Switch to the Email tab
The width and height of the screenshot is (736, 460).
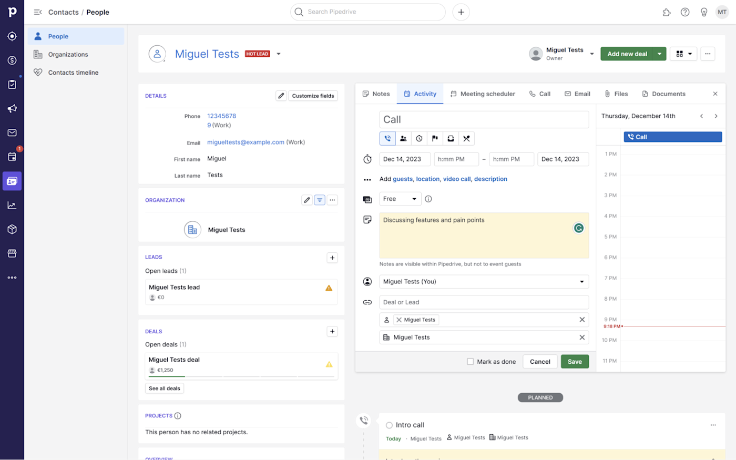coord(577,94)
